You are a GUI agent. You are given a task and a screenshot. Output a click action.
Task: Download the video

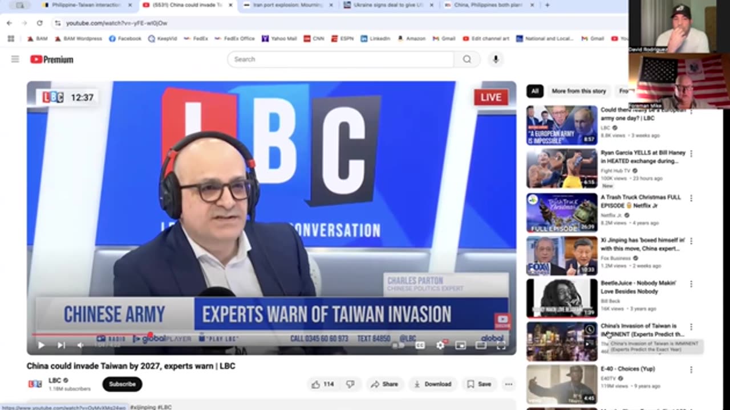(x=432, y=384)
